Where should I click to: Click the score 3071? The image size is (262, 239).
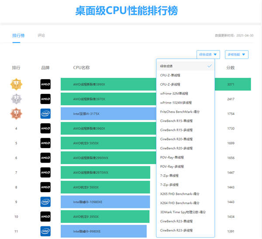[231, 84]
